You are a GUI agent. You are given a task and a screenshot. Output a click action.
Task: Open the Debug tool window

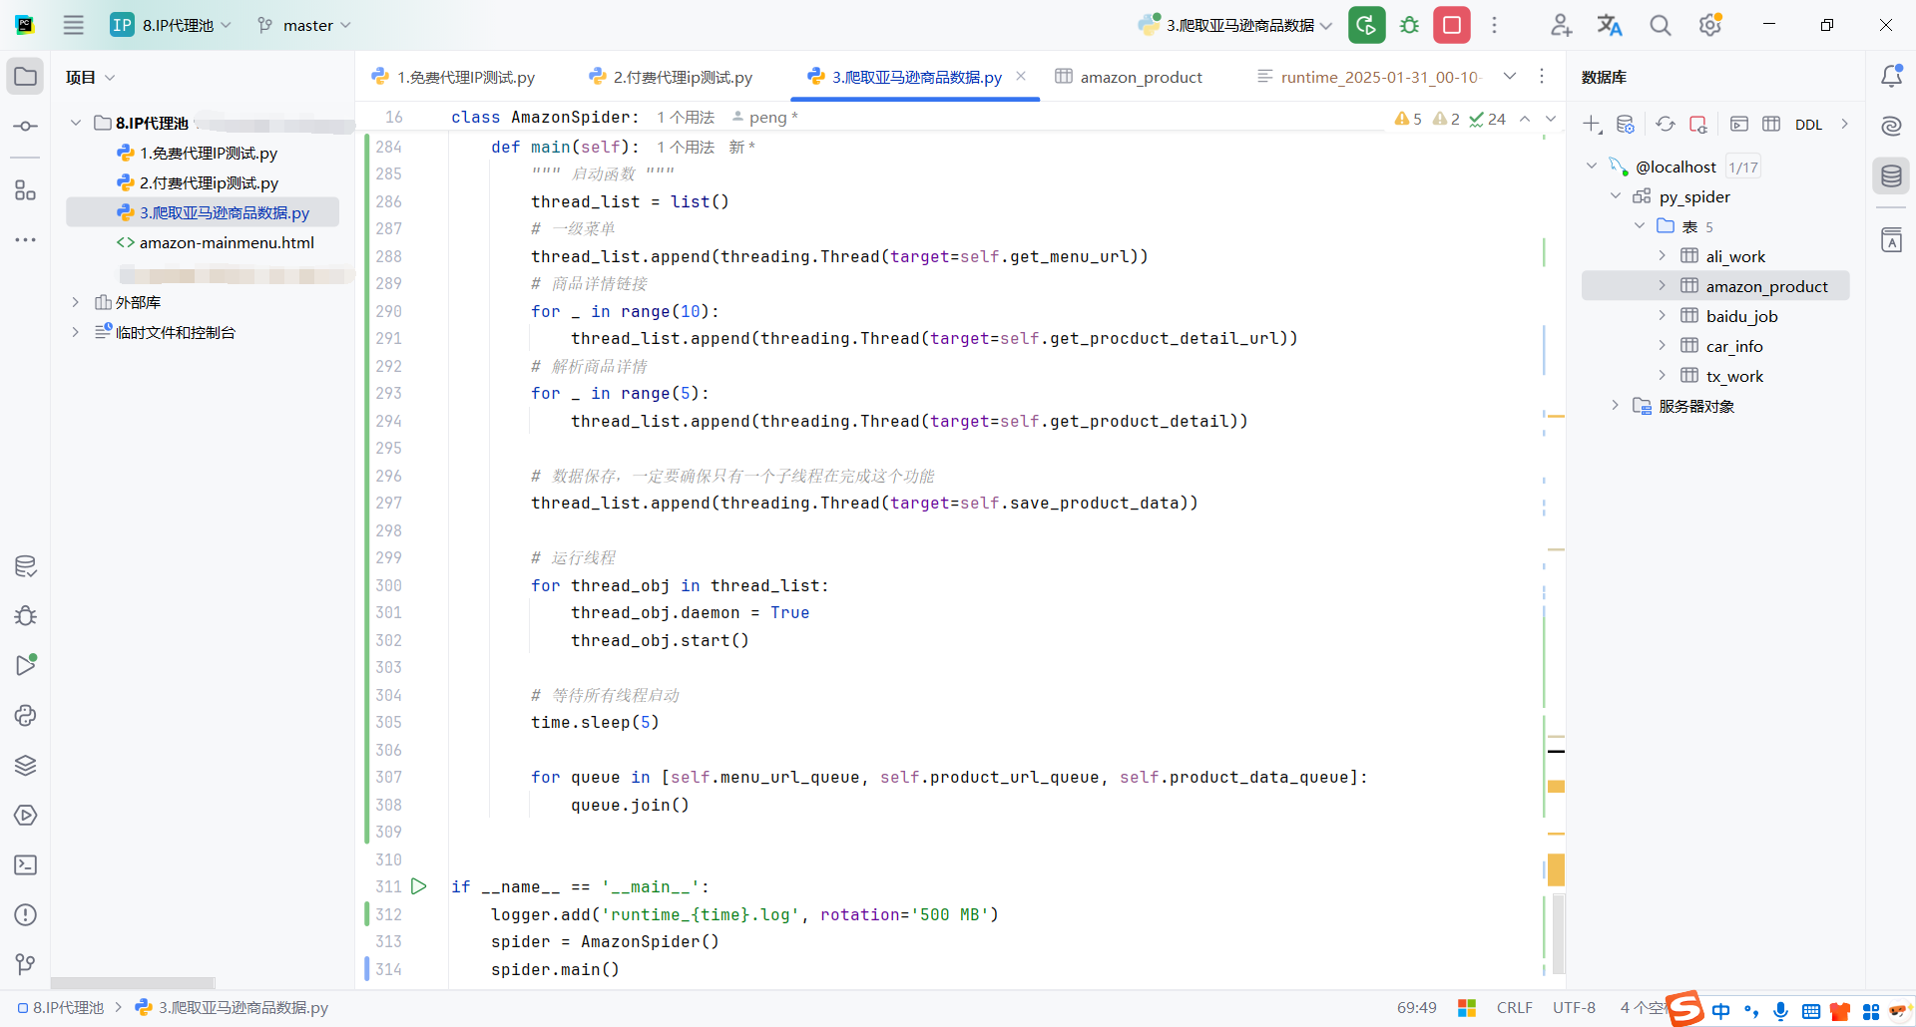(x=25, y=616)
